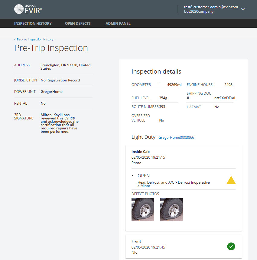This screenshot has width=257, height=260.
Task: Click the Inside Cab zone title
Action: tap(141, 152)
